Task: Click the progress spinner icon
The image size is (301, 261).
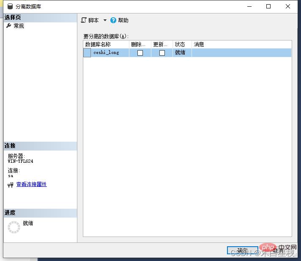Action: pyautogui.click(x=14, y=227)
